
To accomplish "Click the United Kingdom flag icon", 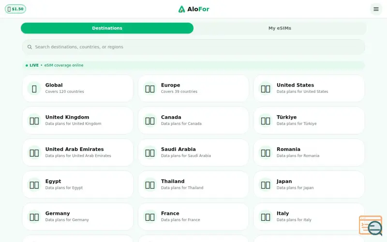I will tap(34, 121).
